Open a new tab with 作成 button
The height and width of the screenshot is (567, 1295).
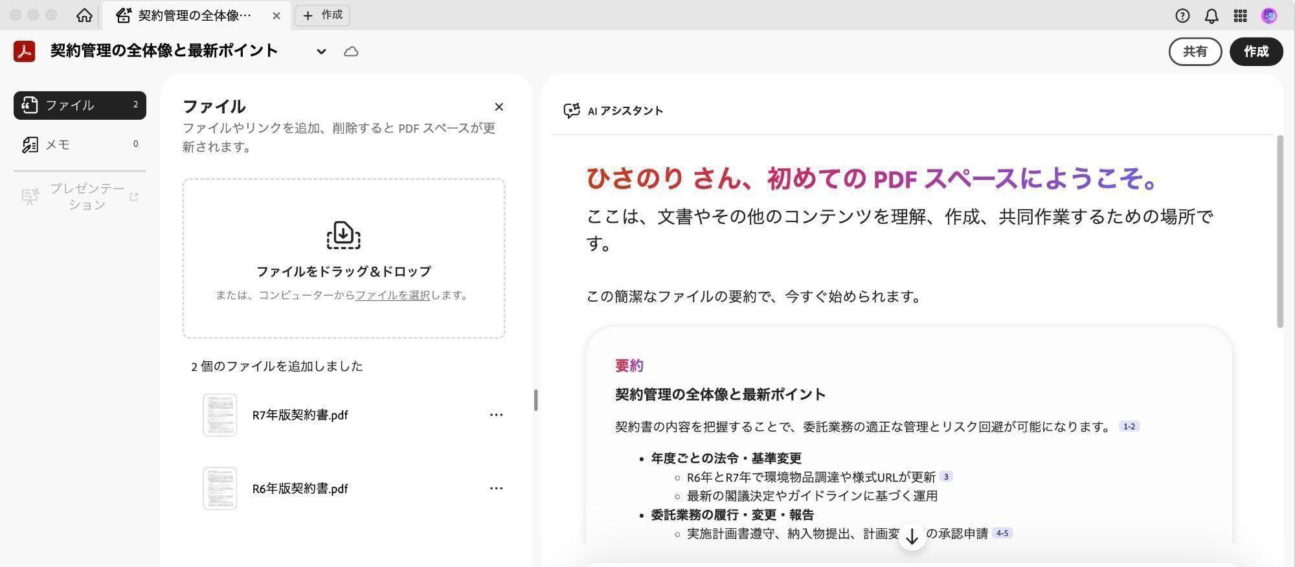322,15
